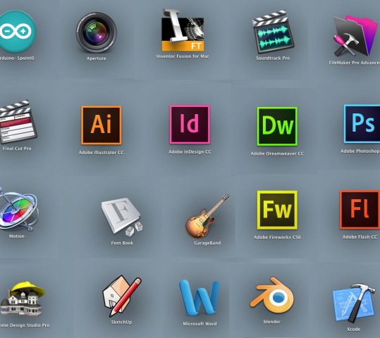Launch Adobe Photoshop Ps icon
This screenshot has height=338, width=380.
pyautogui.click(x=362, y=124)
